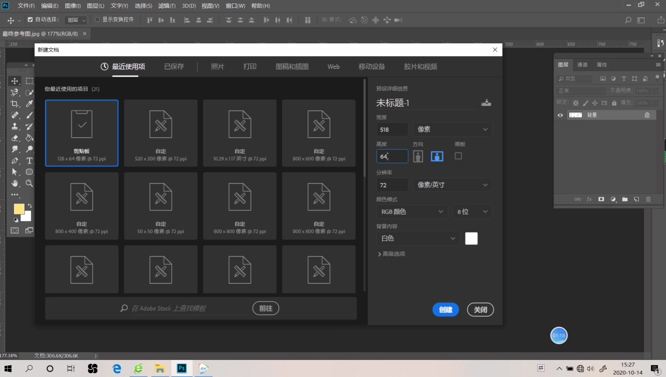Open the 滤镜(T) menu
Viewport: 666px width, 377px height.
tap(166, 6)
